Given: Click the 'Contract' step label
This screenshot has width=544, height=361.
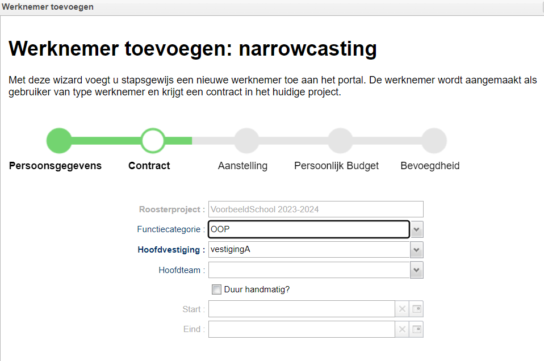Looking at the screenshot, I should (149, 166).
